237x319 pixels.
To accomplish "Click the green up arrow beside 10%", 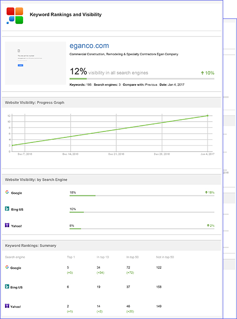I will [202, 73].
